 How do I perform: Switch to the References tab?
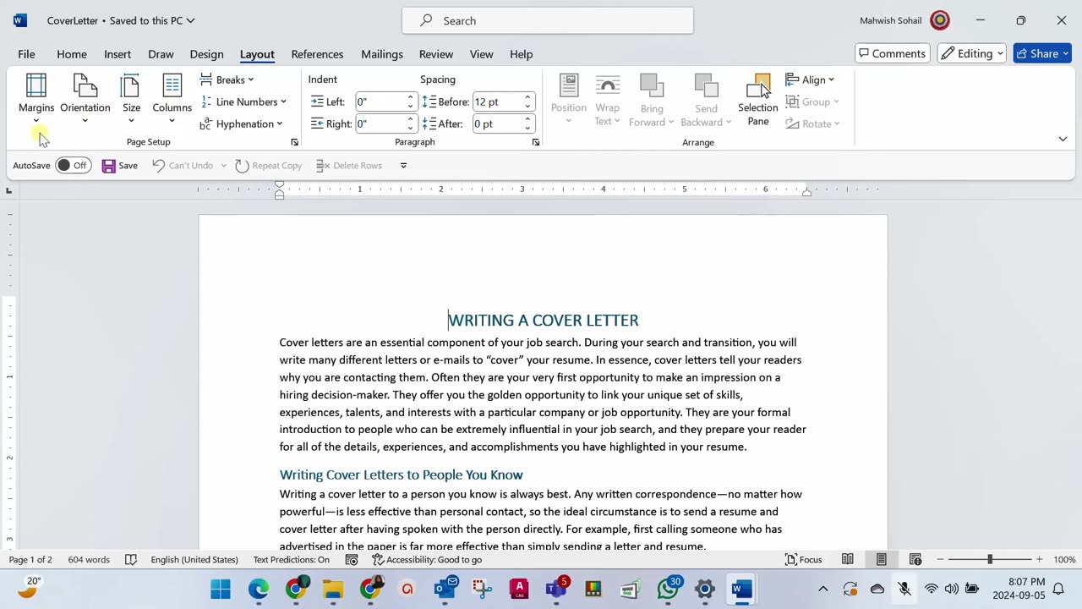coord(317,54)
